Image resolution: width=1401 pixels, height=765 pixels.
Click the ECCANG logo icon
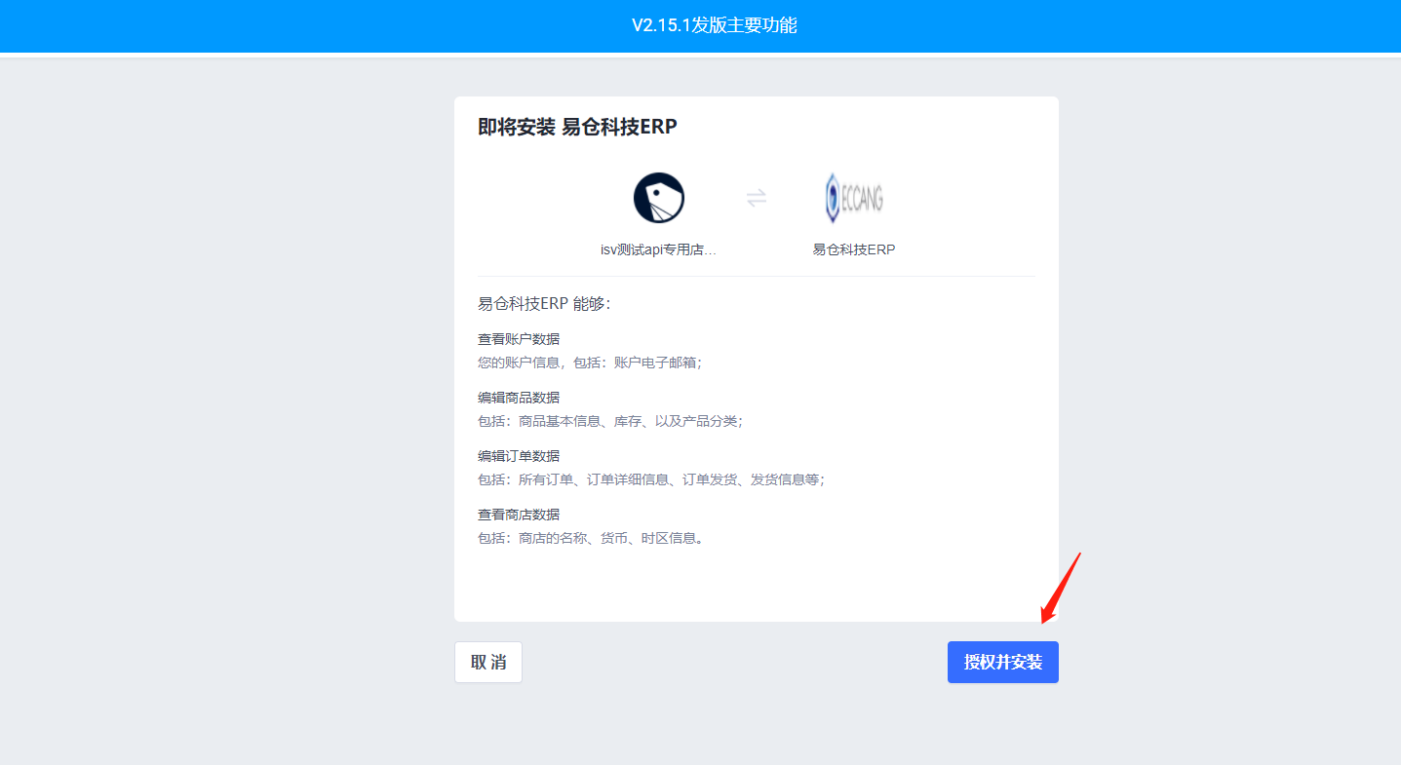854,198
